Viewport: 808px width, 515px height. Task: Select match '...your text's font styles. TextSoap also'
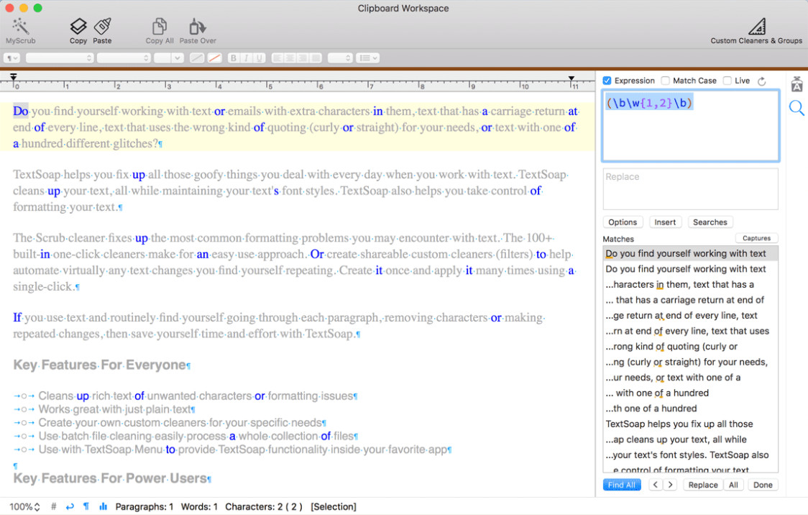[690, 455]
